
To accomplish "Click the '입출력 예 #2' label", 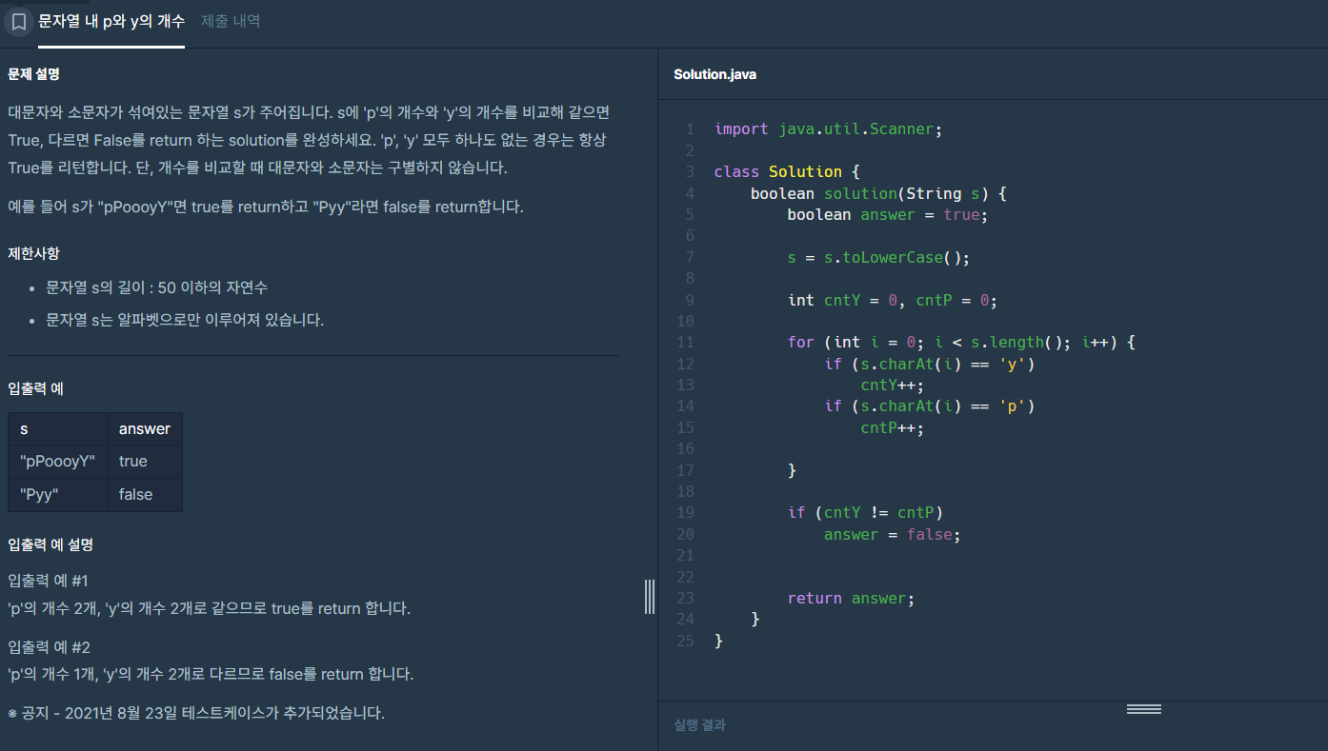I will pos(49,647).
